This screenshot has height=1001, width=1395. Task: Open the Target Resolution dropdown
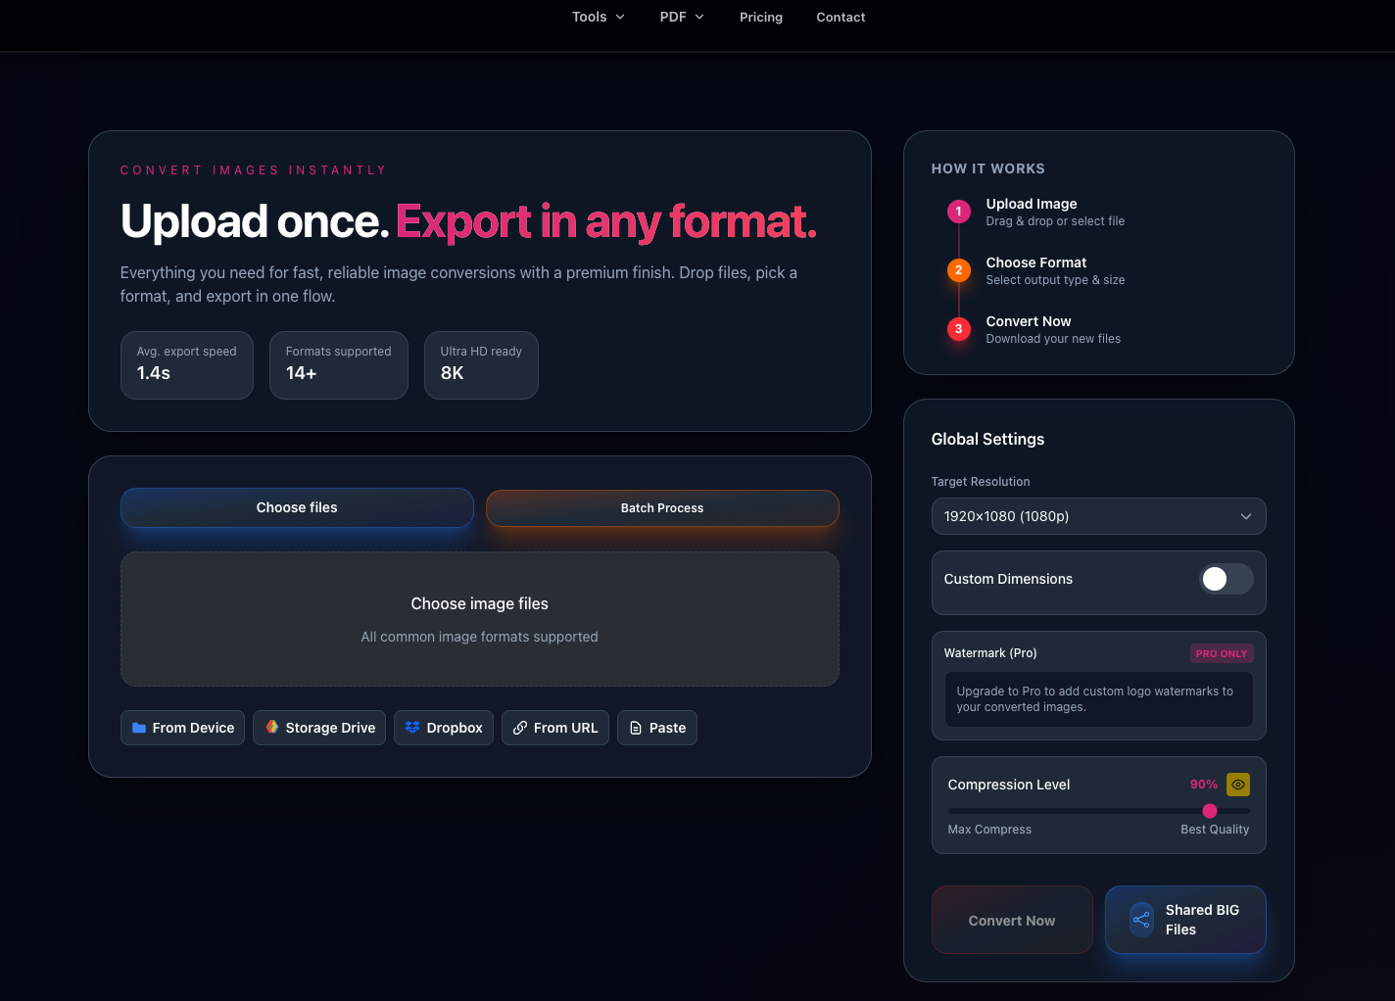pos(1098,516)
